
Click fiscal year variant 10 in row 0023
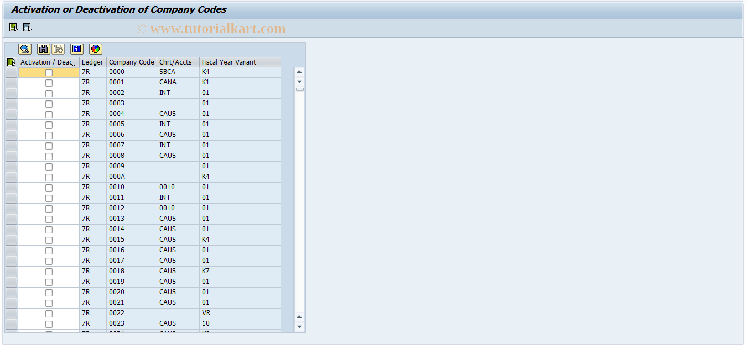tap(240, 324)
